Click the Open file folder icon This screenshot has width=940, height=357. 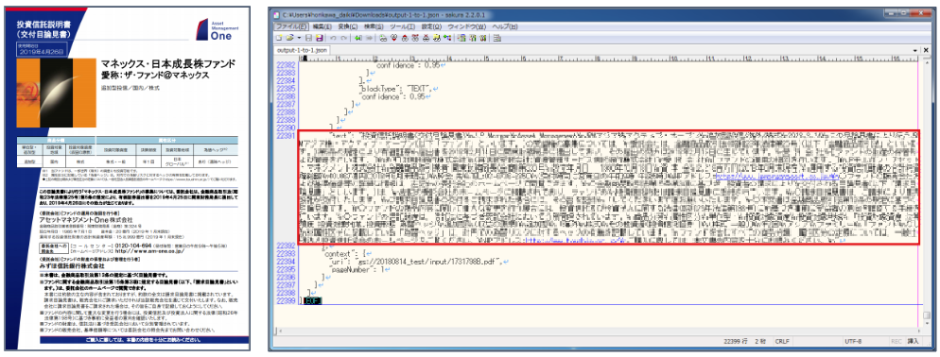pos(290,38)
